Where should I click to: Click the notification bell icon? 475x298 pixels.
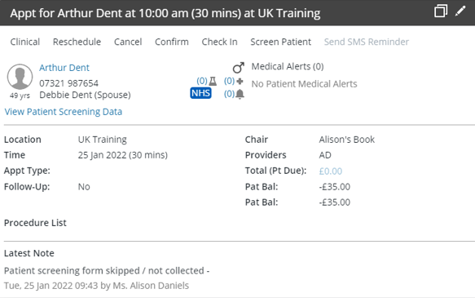coord(240,94)
